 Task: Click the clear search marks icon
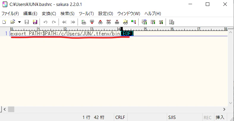[x=117, y=22]
